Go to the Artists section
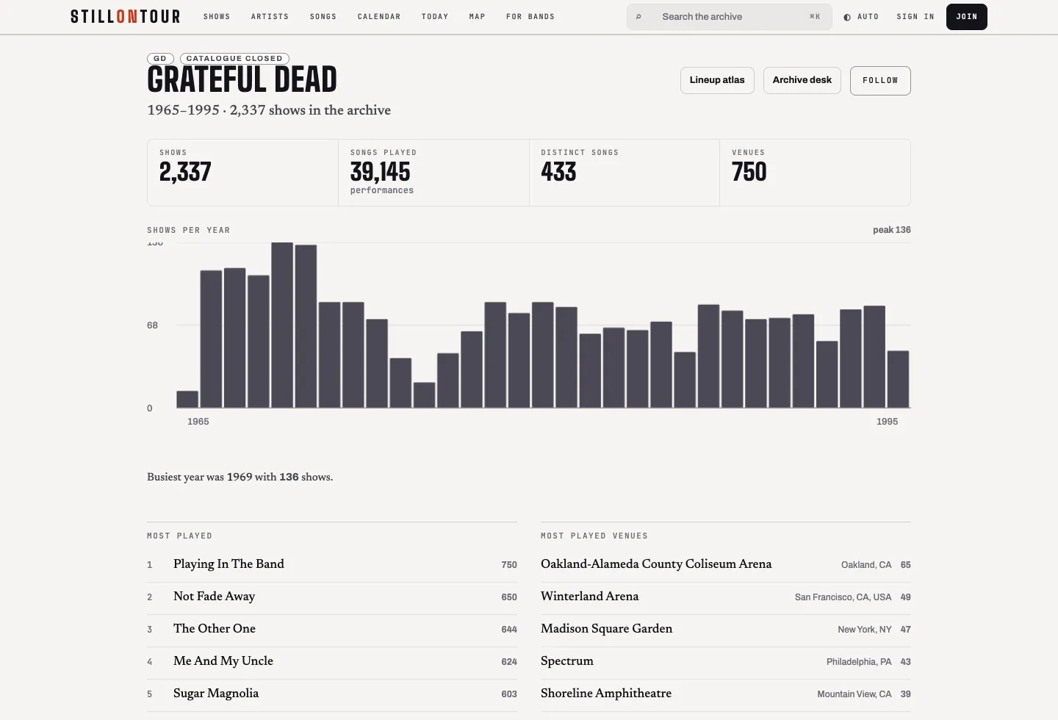 (270, 17)
